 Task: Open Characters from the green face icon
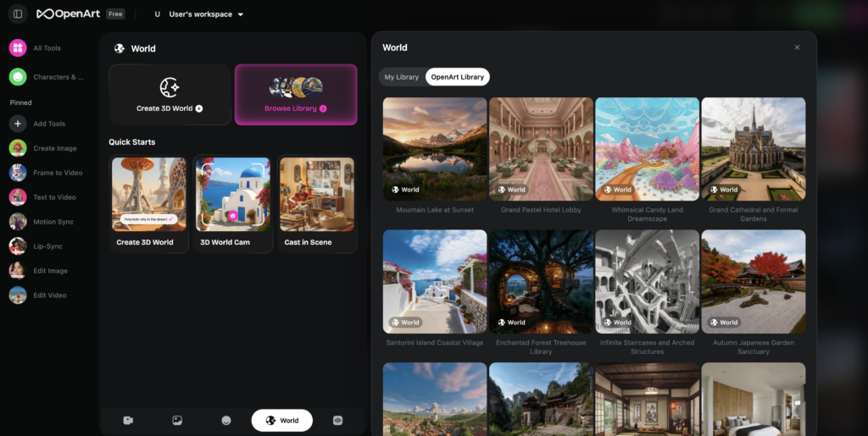coord(18,77)
